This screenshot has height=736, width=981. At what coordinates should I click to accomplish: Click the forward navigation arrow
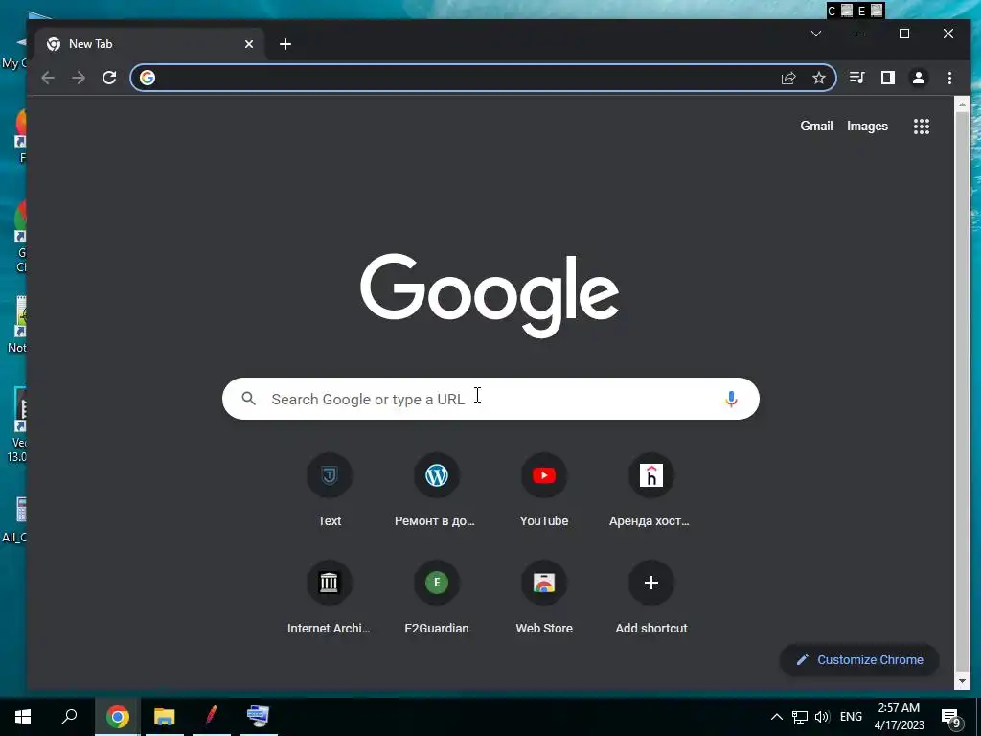coord(79,78)
